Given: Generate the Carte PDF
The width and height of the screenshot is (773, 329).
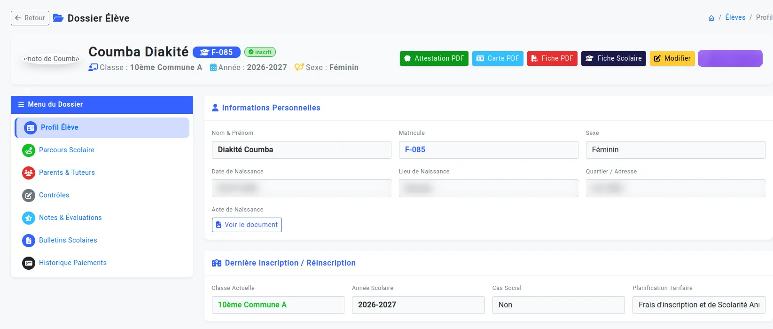Looking at the screenshot, I should [498, 58].
